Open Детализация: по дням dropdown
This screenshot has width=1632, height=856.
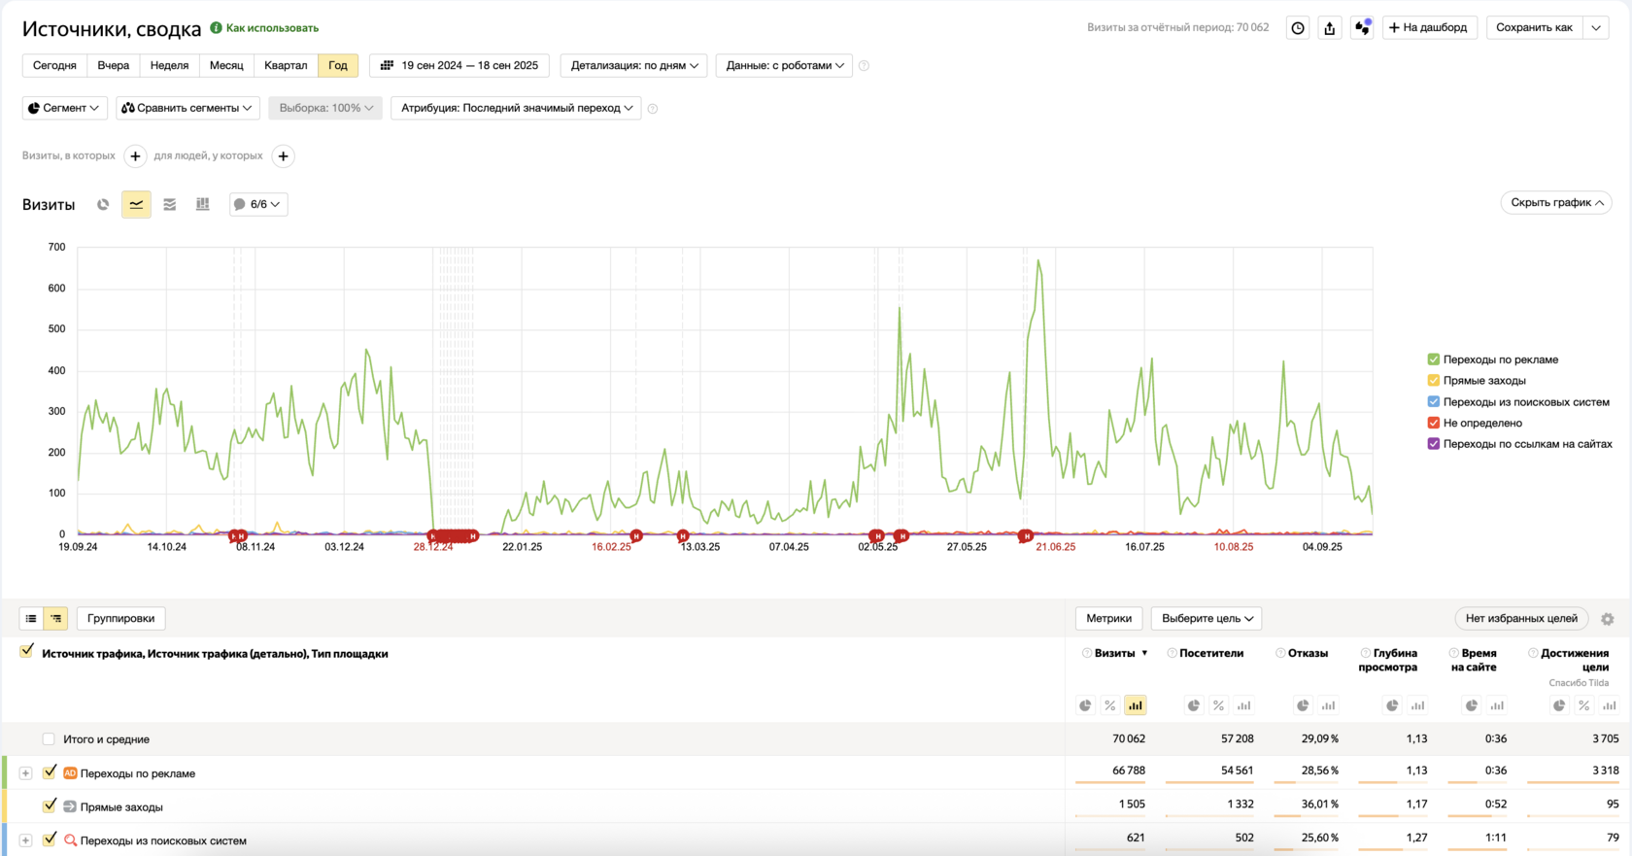(633, 65)
